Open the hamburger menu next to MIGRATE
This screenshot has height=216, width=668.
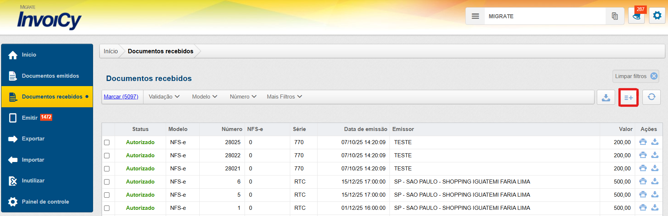(x=475, y=16)
